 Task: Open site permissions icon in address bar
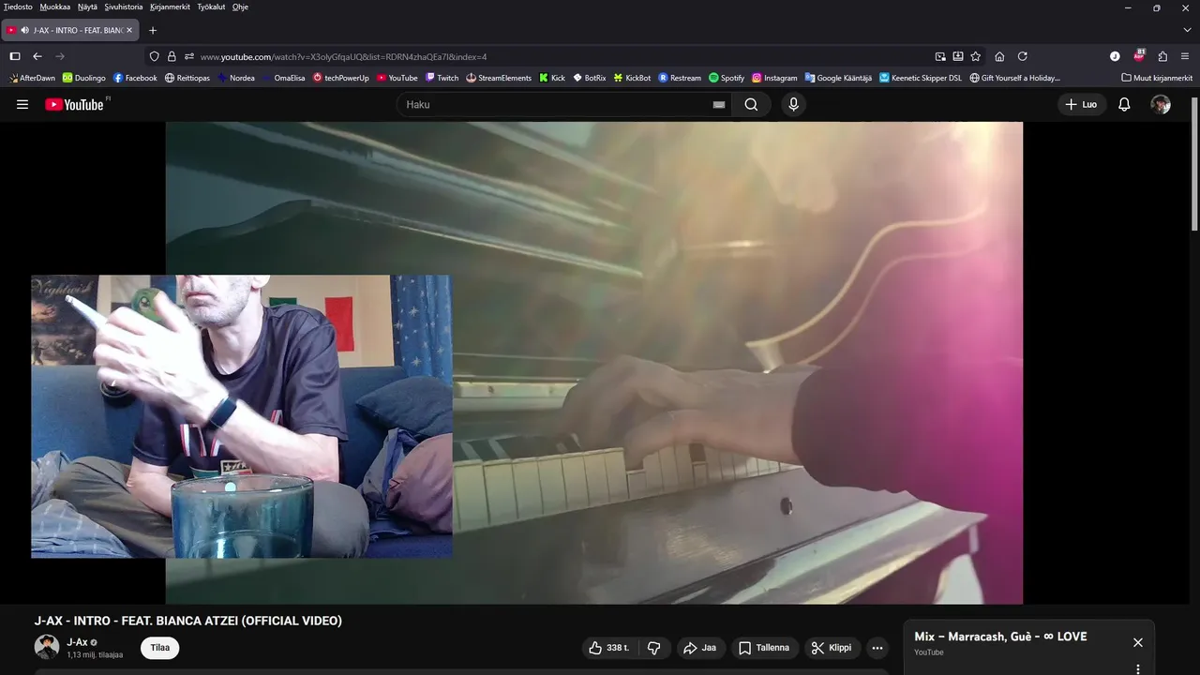click(188, 56)
